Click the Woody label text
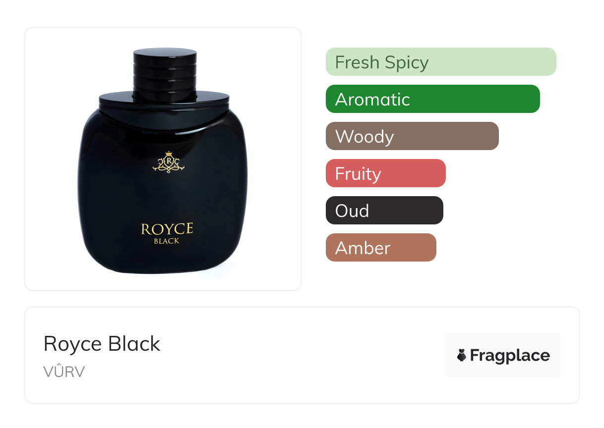The width and height of the screenshot is (604, 428). coord(364,137)
